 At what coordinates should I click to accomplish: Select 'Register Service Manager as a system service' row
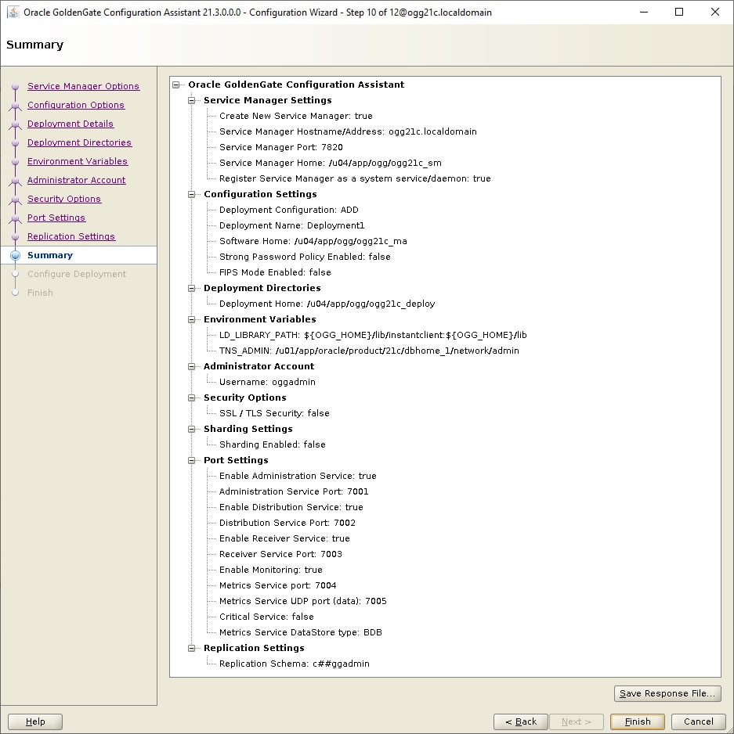tap(355, 178)
